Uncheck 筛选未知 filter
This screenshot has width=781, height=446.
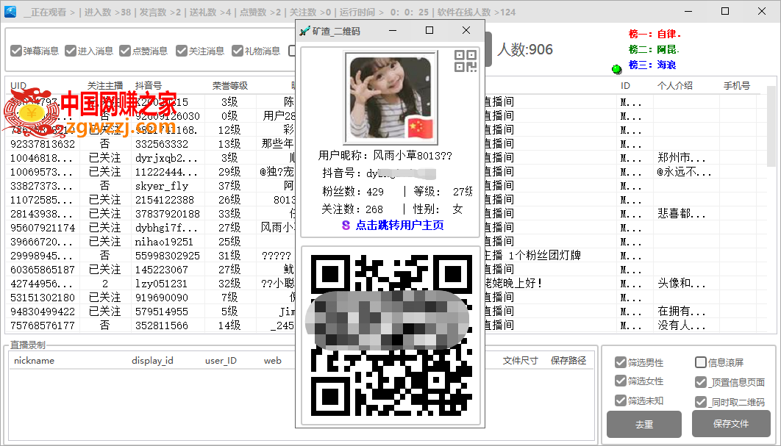pyautogui.click(x=620, y=400)
